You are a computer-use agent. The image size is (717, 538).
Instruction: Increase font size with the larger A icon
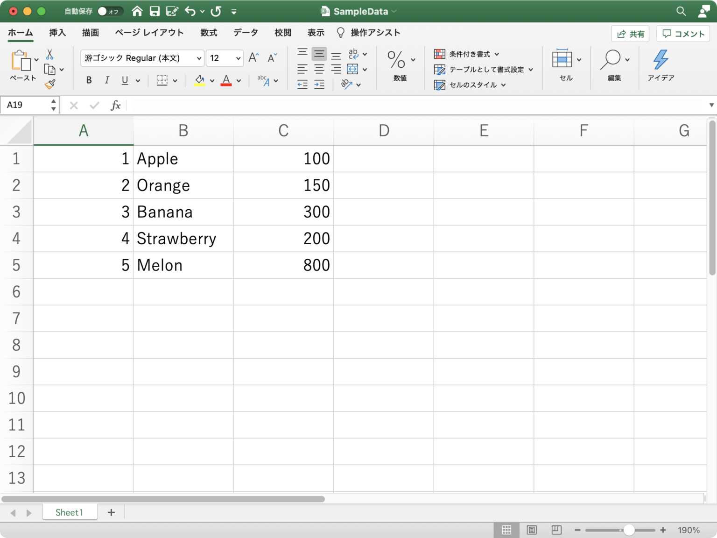(253, 58)
